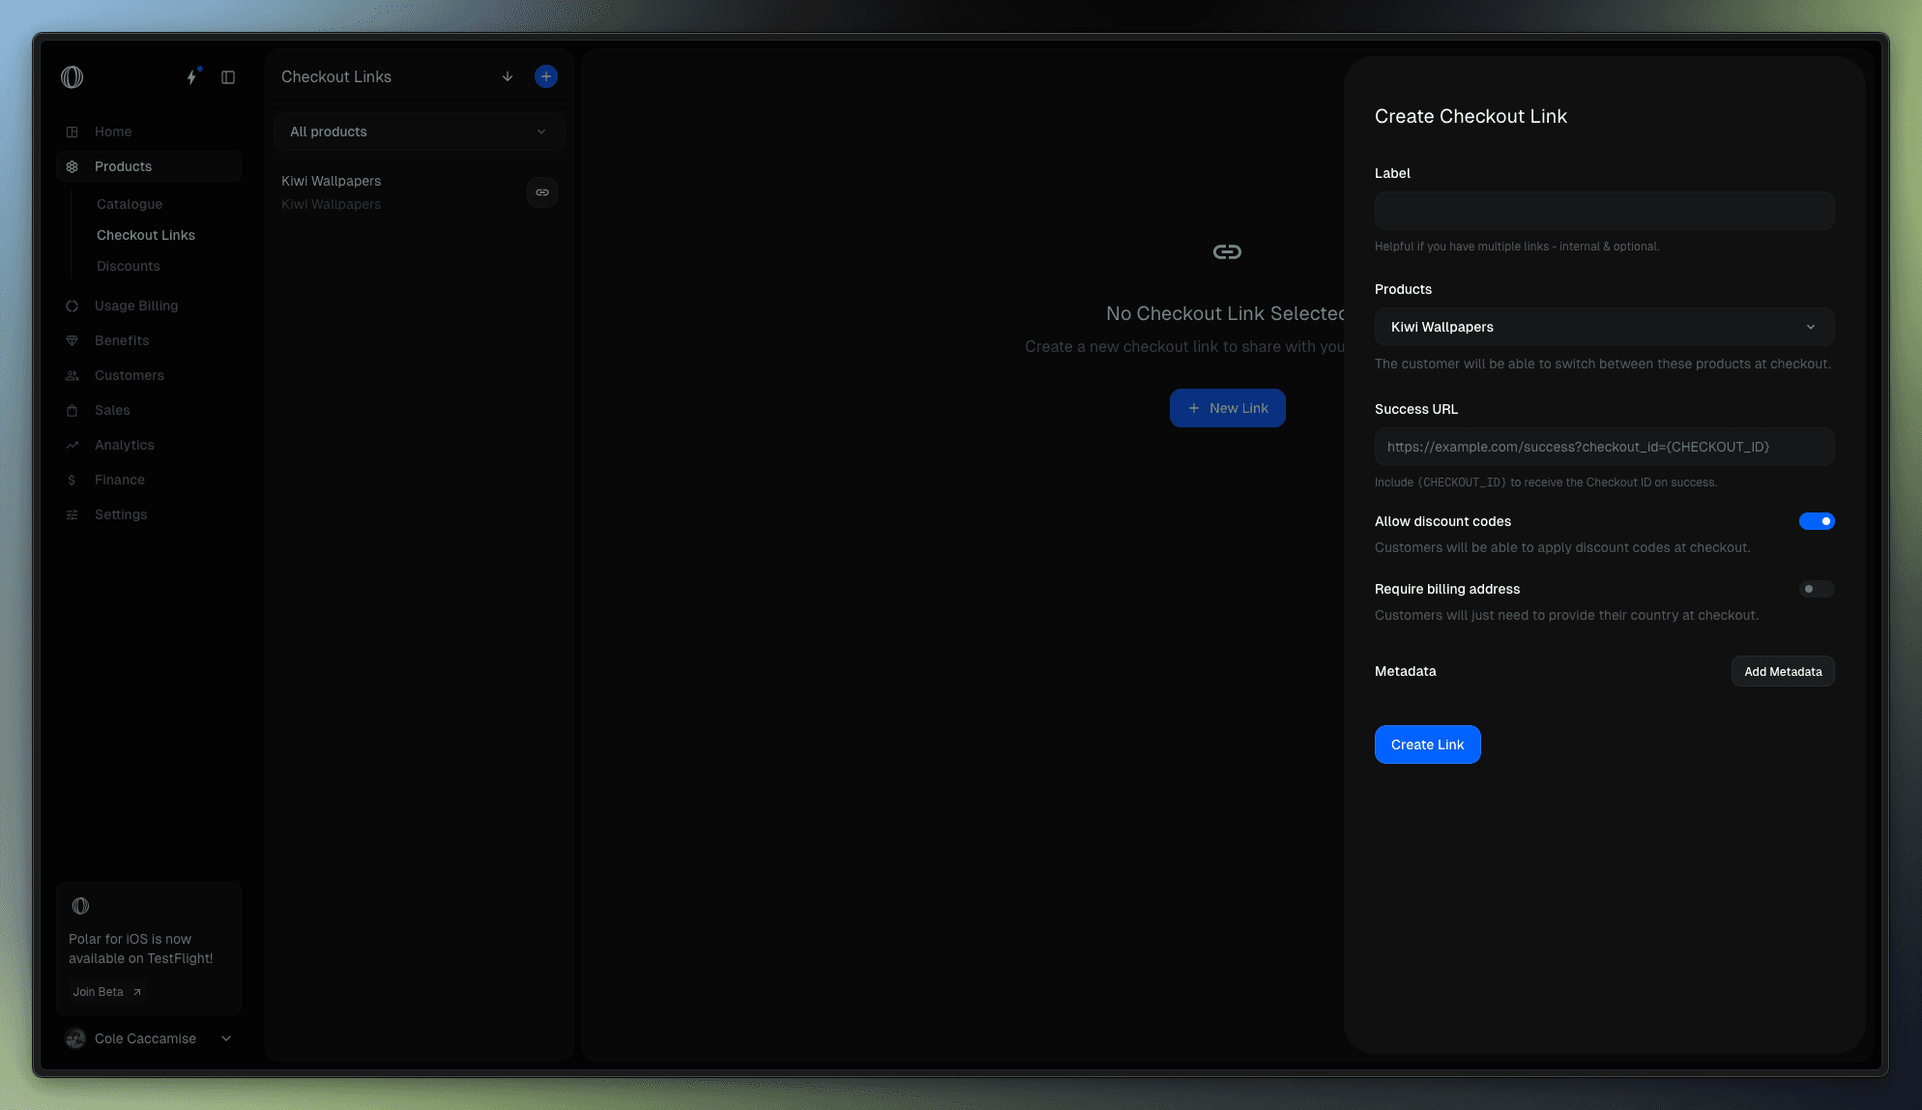
Task: Open Finance in sidebar
Action: pyautogui.click(x=149, y=480)
